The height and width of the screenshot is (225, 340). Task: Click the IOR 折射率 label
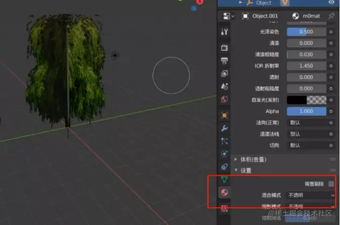[267, 66]
